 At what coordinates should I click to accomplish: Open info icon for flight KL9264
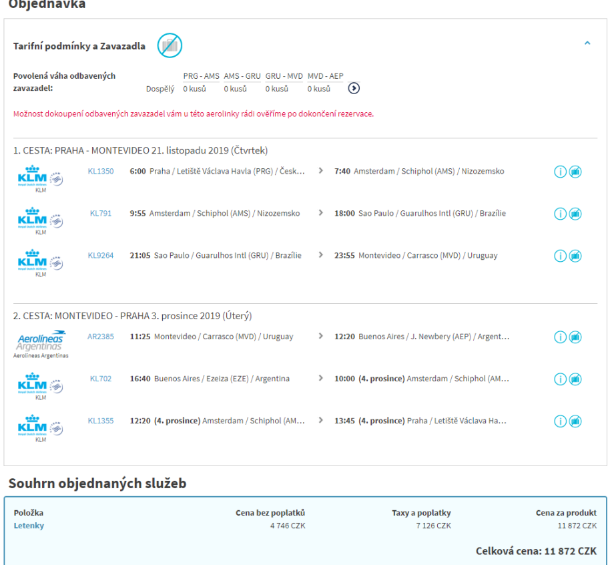point(560,256)
